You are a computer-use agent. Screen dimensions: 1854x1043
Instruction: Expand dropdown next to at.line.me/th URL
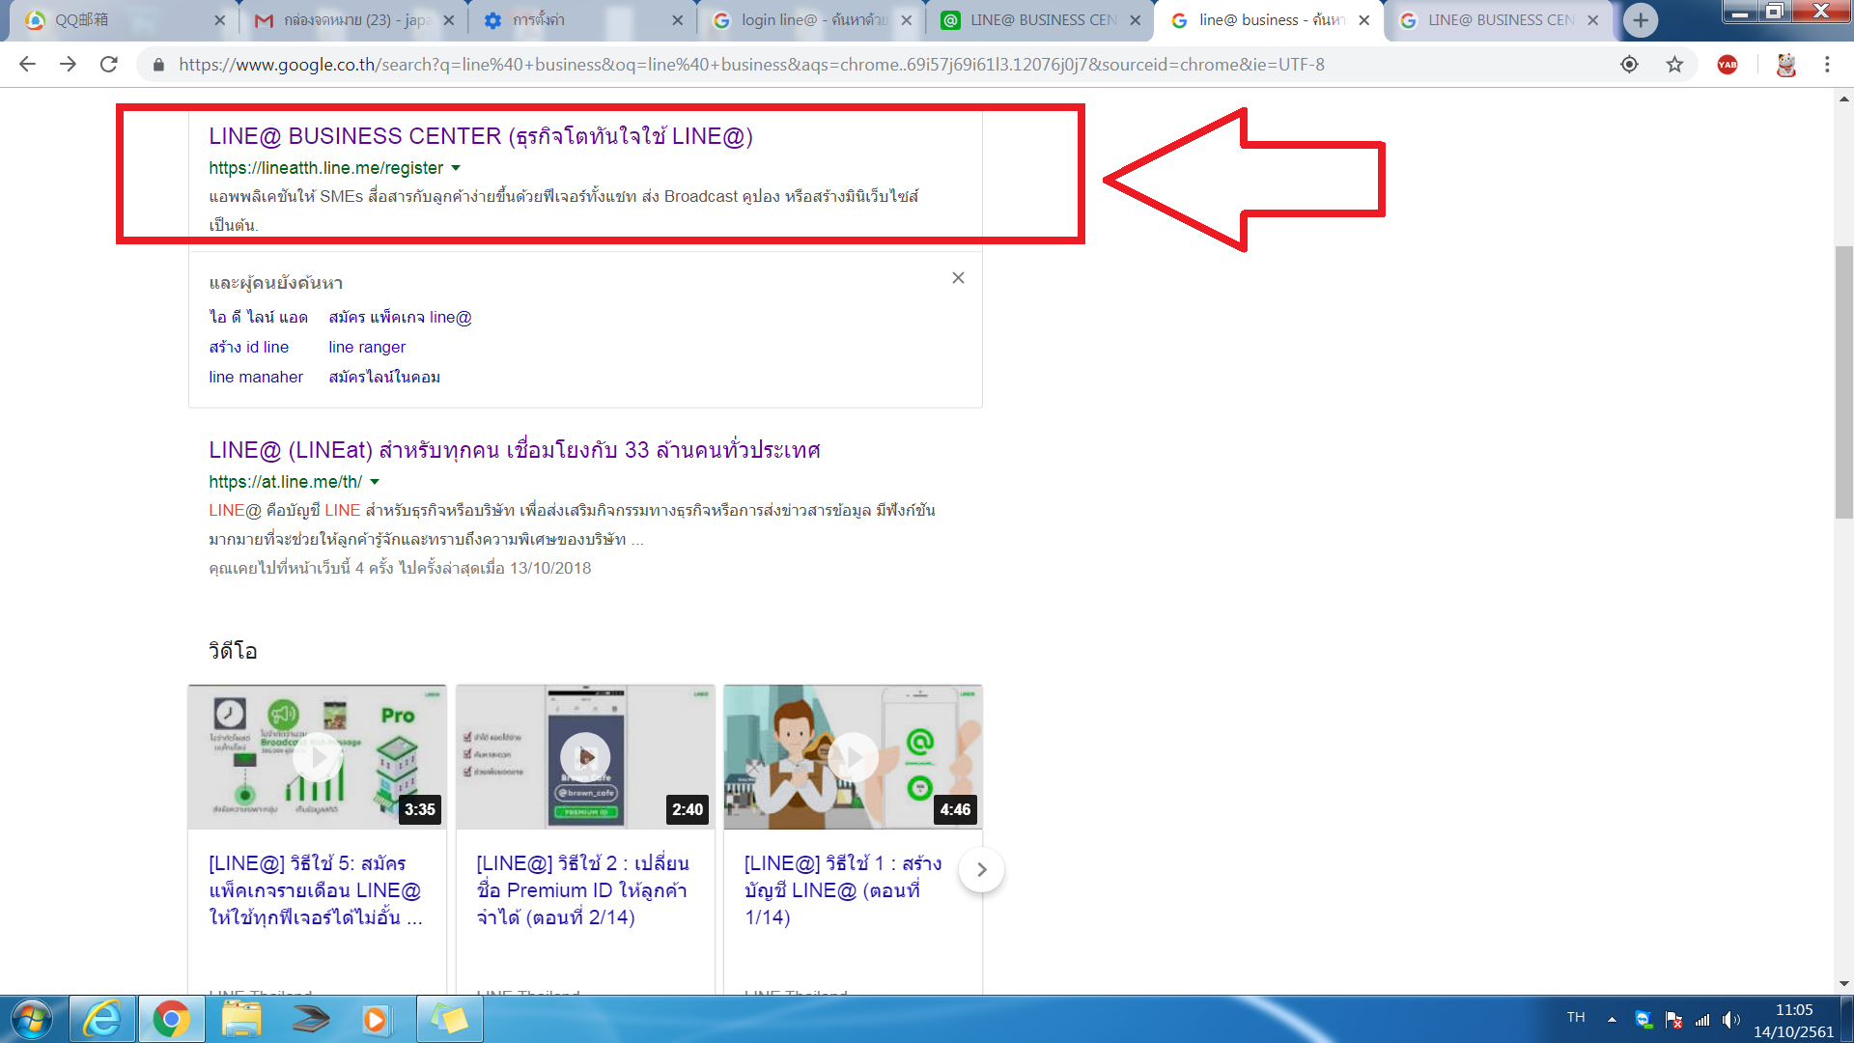pyautogui.click(x=375, y=482)
